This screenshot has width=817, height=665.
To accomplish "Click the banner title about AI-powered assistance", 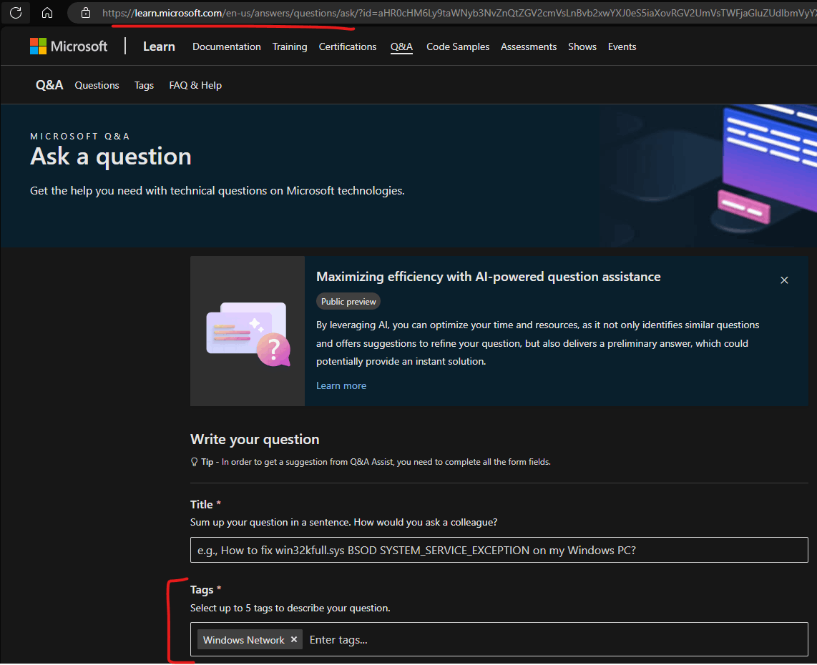I will coord(488,277).
